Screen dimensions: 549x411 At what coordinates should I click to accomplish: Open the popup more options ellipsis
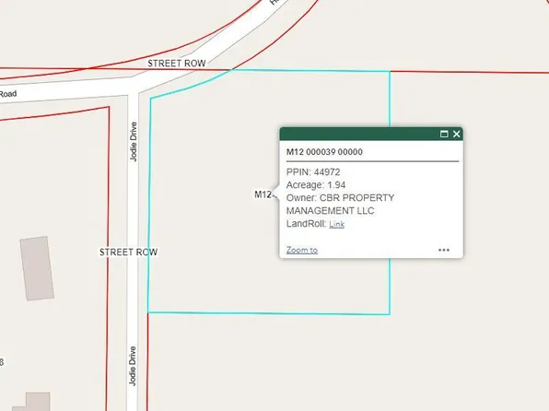tap(444, 250)
